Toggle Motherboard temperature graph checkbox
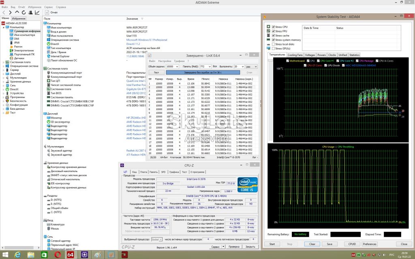The image size is (415, 259). [x=287, y=61]
